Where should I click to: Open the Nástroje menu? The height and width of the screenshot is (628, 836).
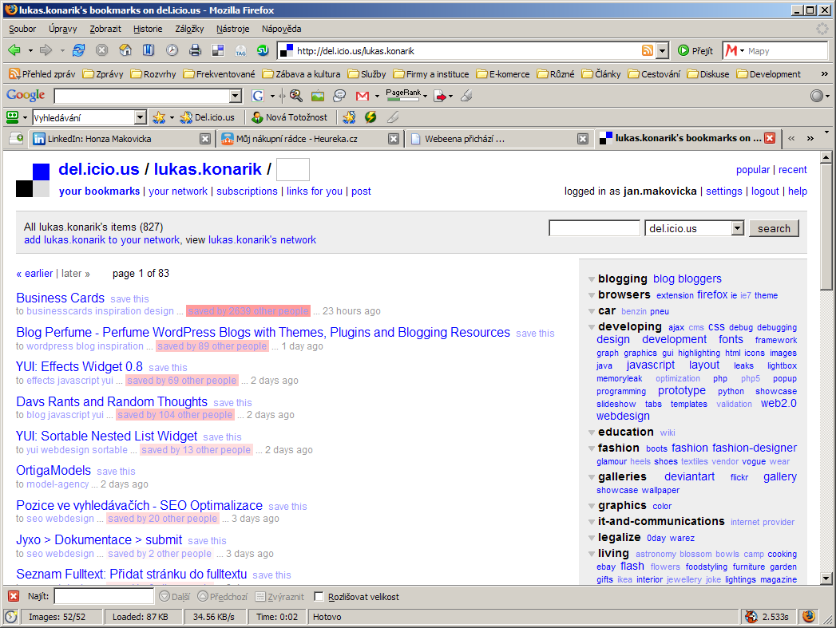[x=232, y=29]
